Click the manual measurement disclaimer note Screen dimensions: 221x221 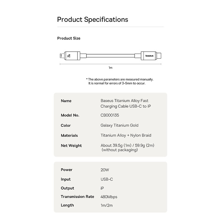coord(120,81)
